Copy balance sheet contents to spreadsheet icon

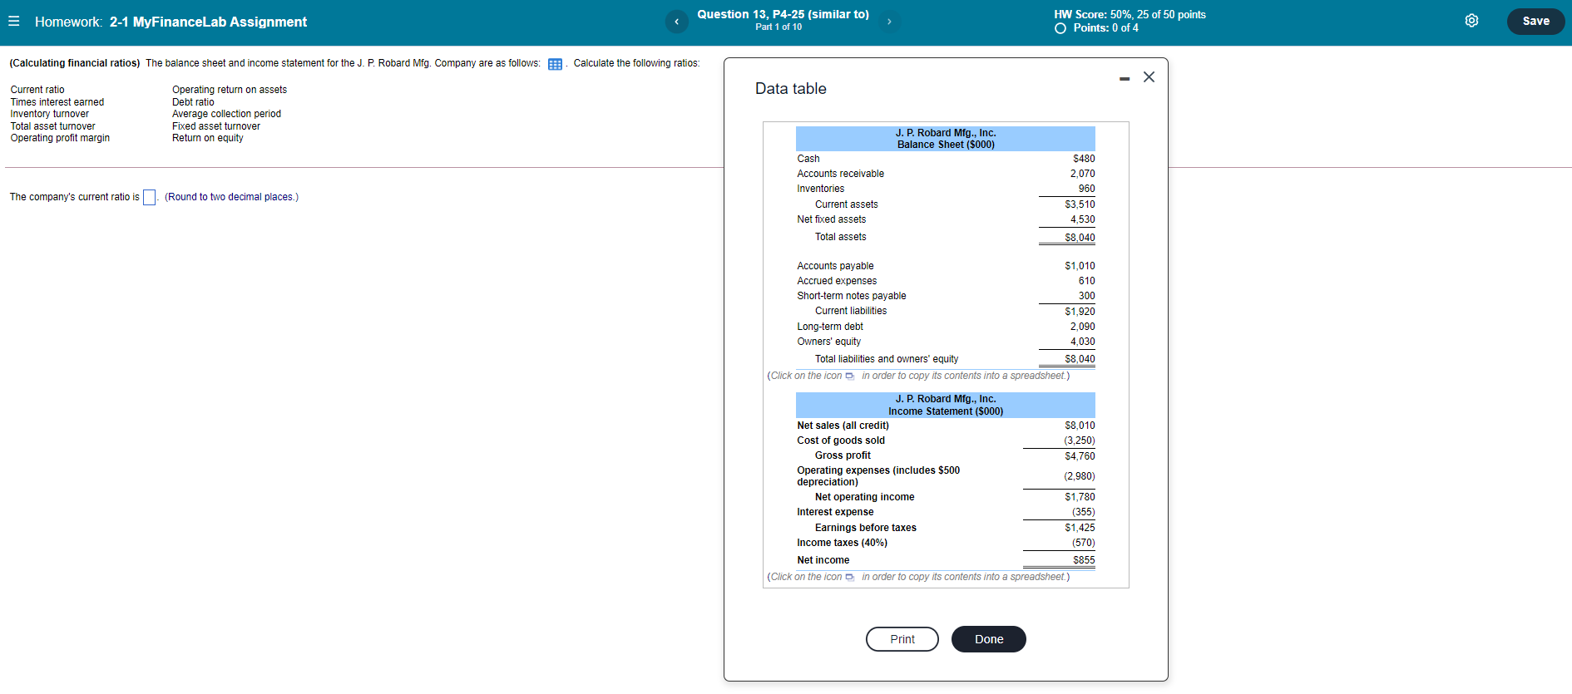[850, 377]
